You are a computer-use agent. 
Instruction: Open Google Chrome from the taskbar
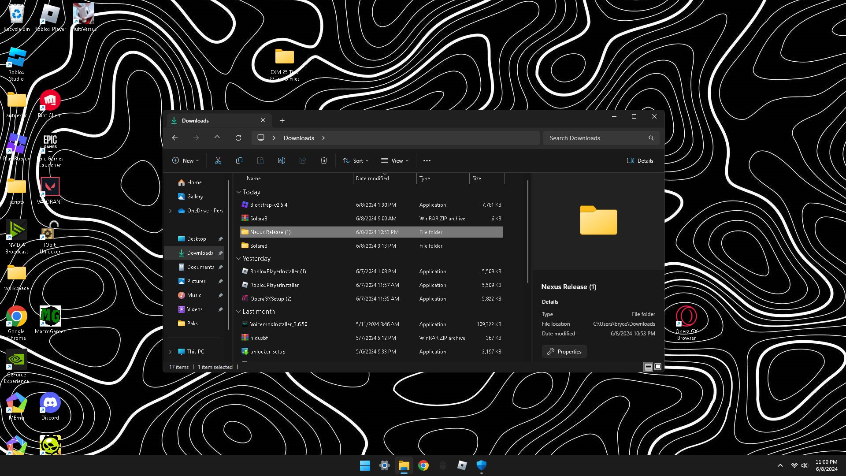click(x=423, y=465)
